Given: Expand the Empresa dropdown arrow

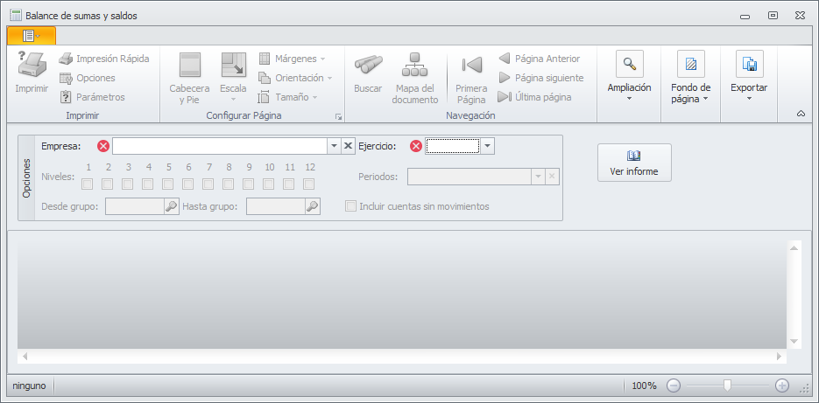Looking at the screenshot, I should 335,146.
